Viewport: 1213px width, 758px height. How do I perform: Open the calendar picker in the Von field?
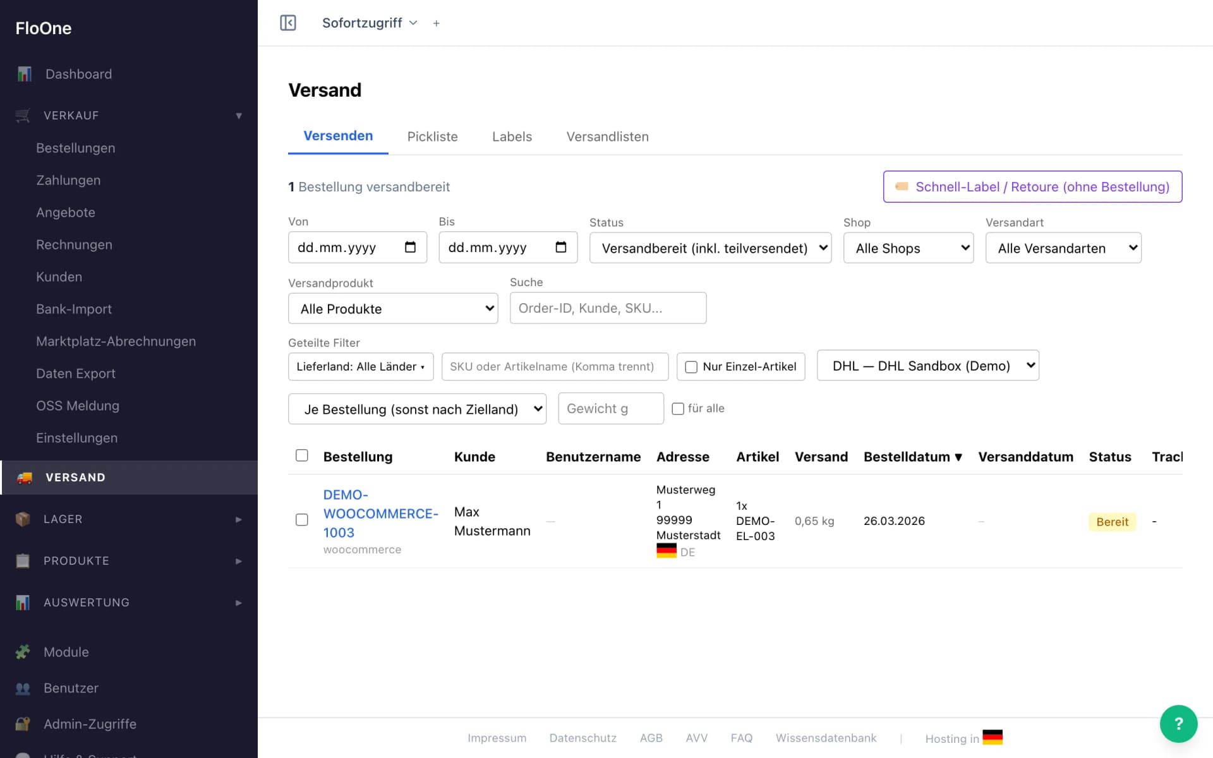pyautogui.click(x=411, y=247)
